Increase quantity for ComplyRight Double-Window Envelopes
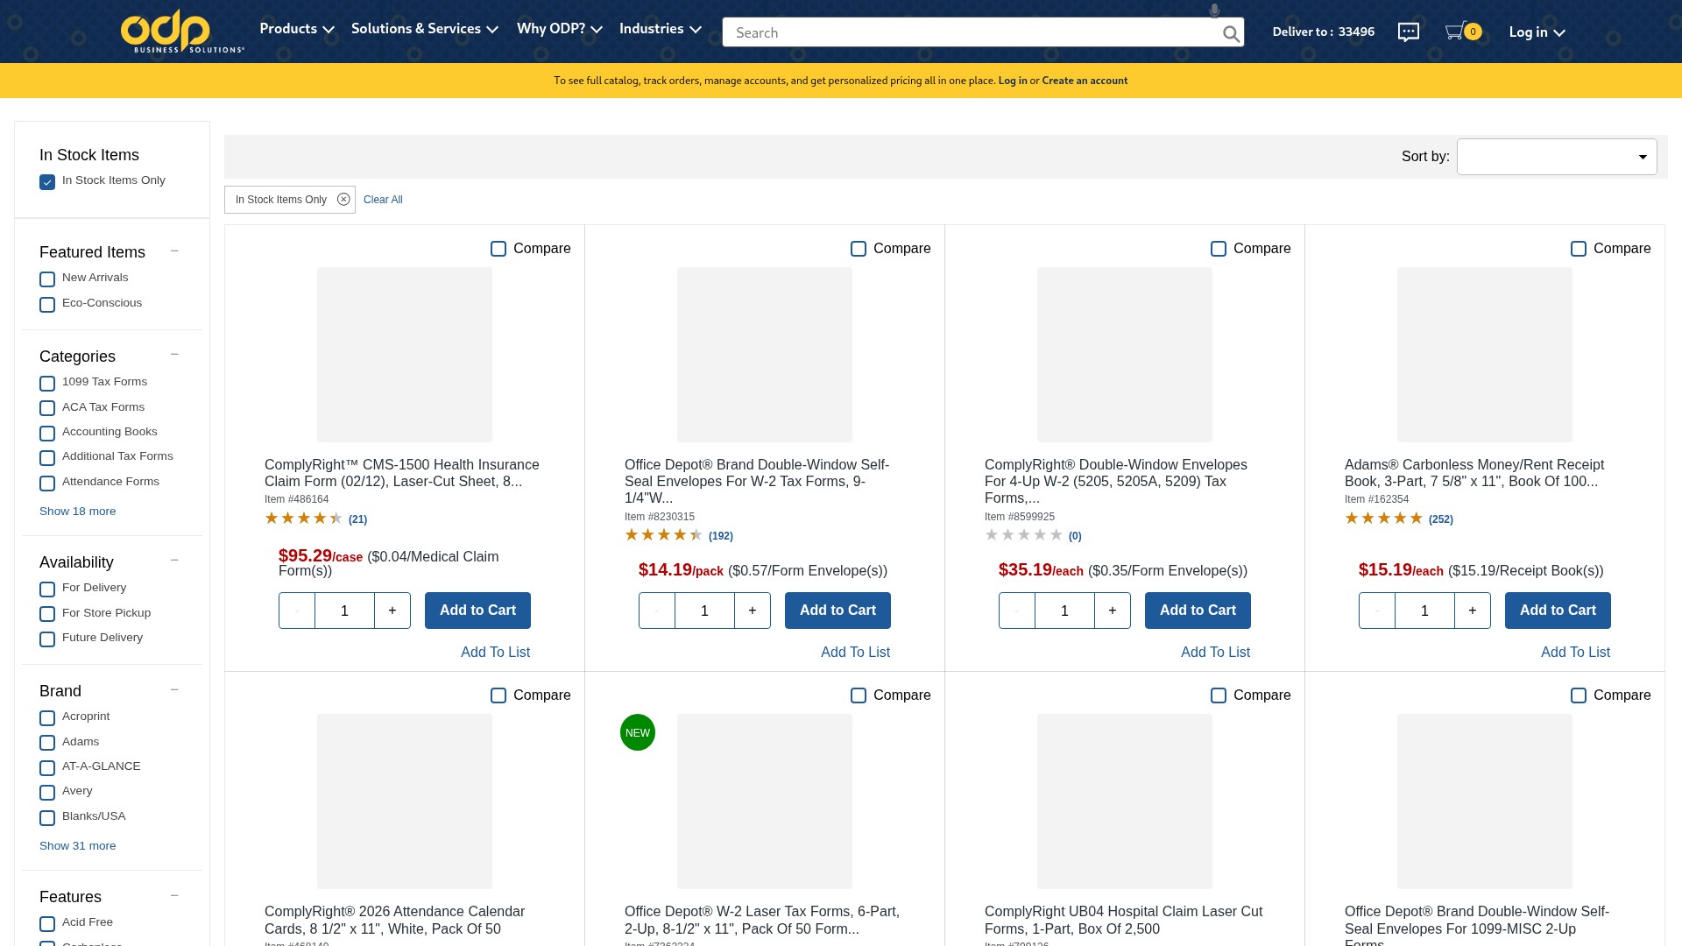The height and width of the screenshot is (946, 1682). pyautogui.click(x=1113, y=611)
